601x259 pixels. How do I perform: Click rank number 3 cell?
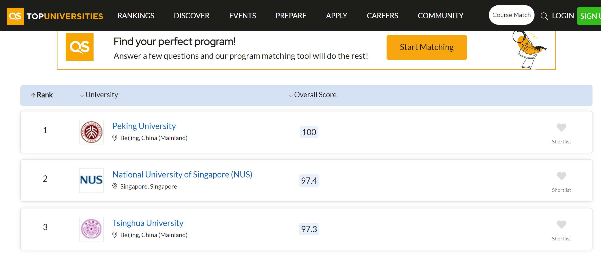(45, 227)
